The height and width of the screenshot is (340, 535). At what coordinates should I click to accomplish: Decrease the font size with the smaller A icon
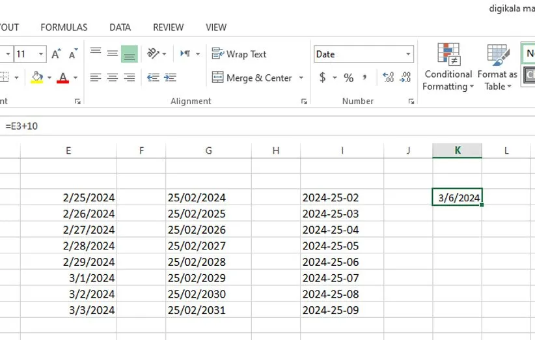[x=73, y=54]
